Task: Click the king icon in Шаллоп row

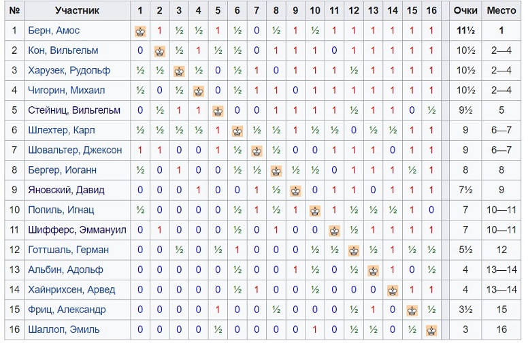Action: [x=431, y=330]
